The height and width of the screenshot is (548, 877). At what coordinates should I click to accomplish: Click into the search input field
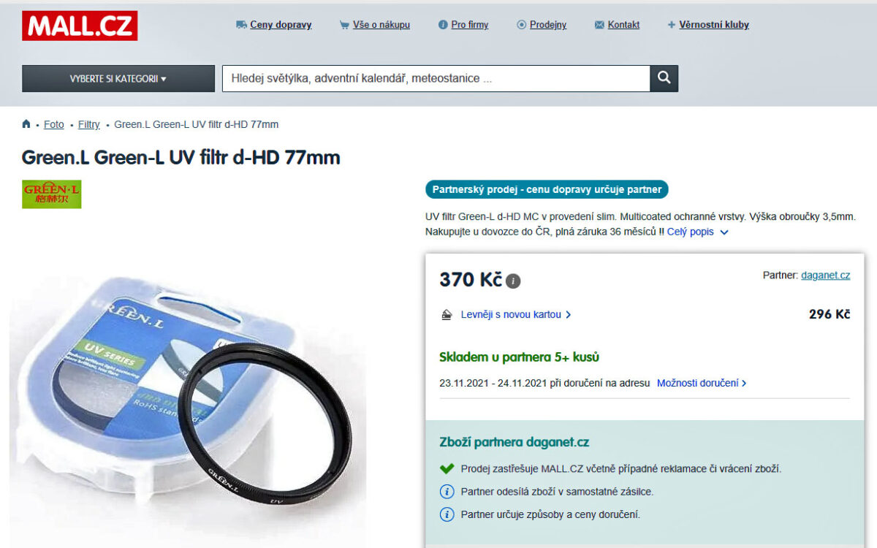(436, 78)
